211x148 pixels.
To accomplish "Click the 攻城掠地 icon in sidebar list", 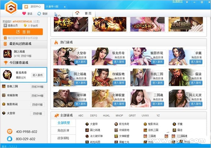I will pyautogui.click(x=4, y=95).
